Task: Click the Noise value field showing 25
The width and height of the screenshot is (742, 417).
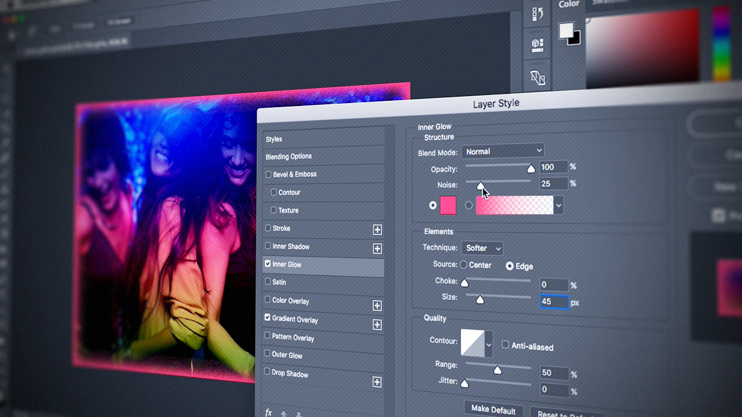Action: coord(553,184)
